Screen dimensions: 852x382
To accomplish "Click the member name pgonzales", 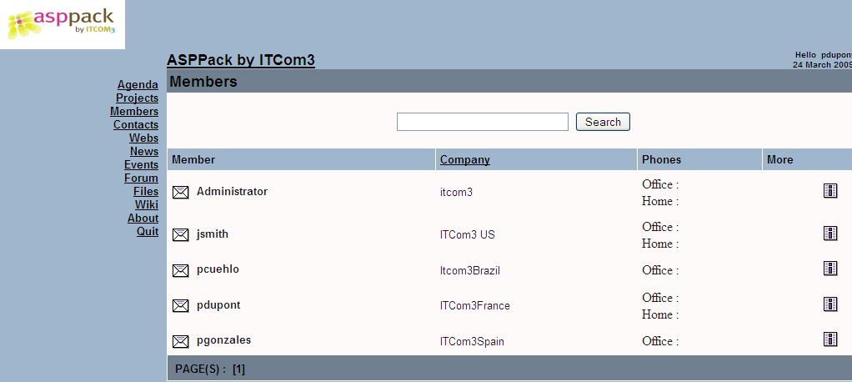I will (224, 340).
